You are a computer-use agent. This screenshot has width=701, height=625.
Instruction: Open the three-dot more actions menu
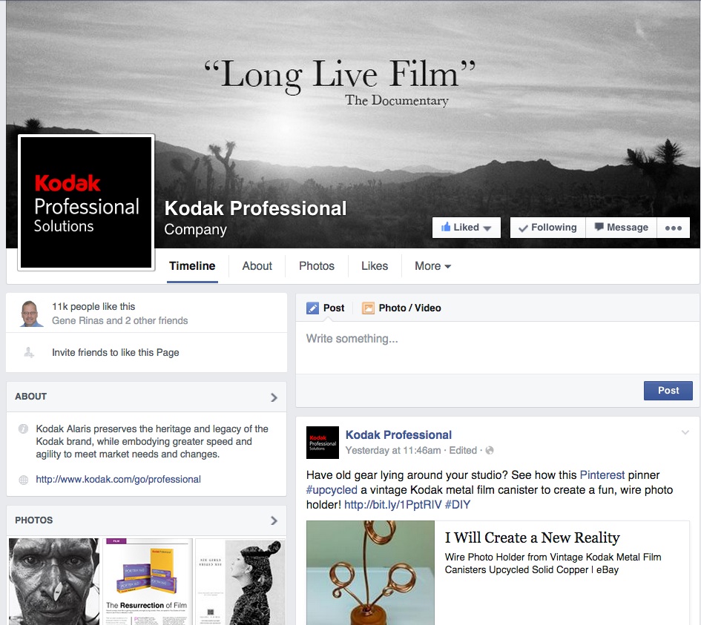tap(674, 228)
